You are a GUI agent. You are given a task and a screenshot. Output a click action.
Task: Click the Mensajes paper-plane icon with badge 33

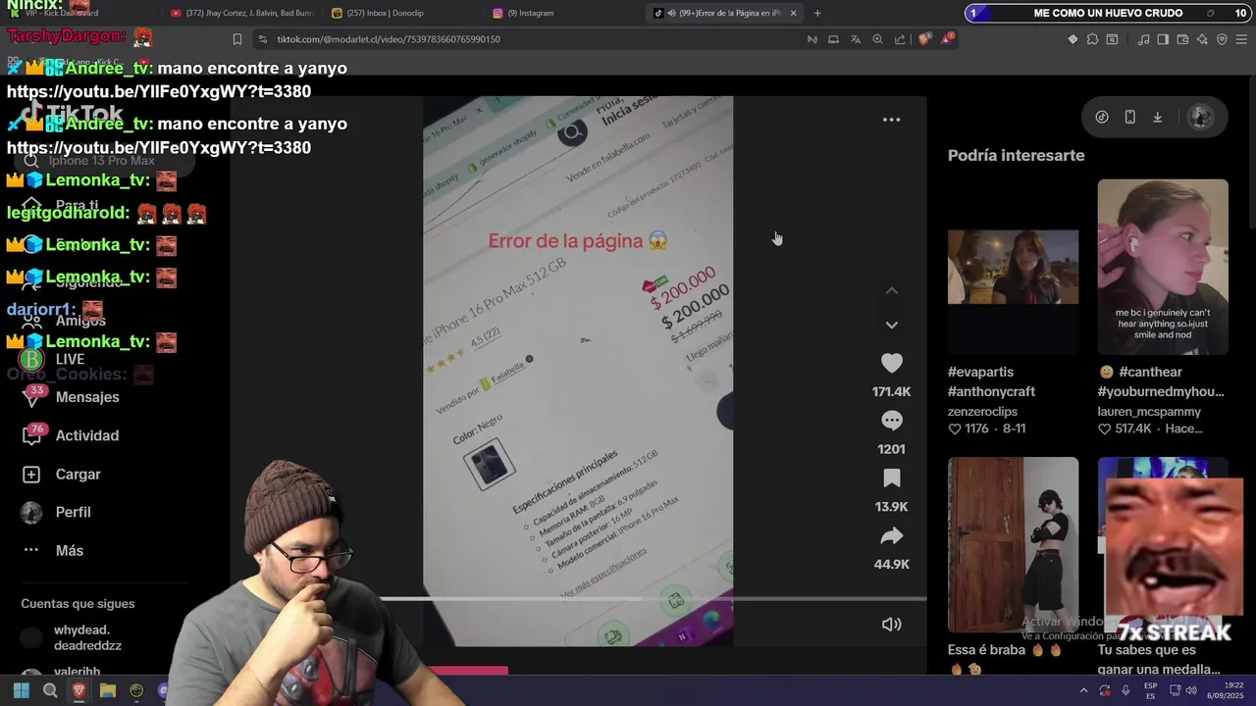pyautogui.click(x=32, y=396)
